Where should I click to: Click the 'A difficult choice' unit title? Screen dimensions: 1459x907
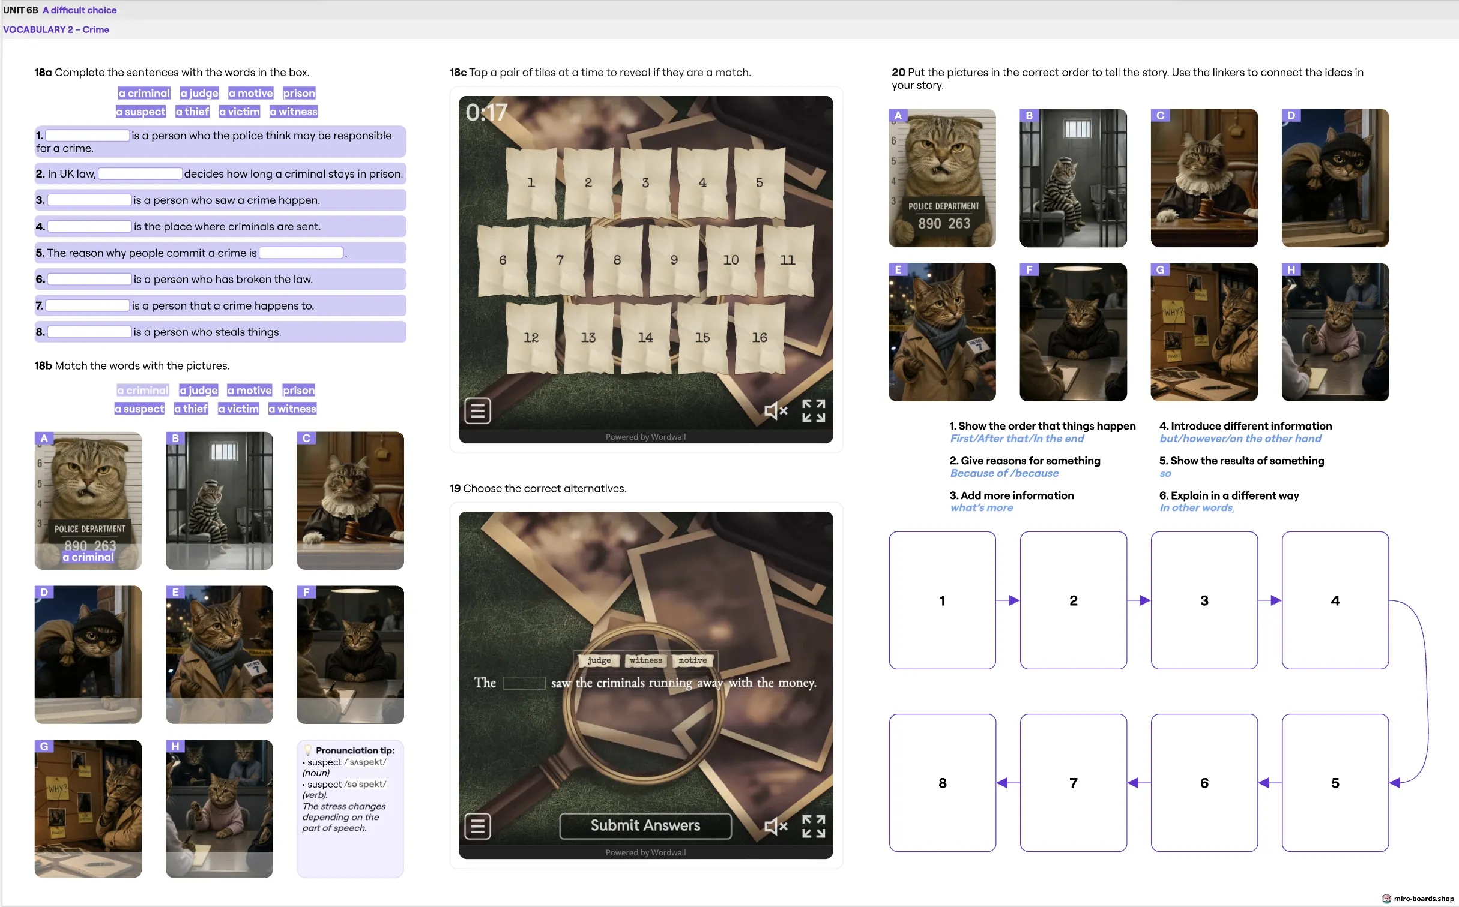click(80, 10)
